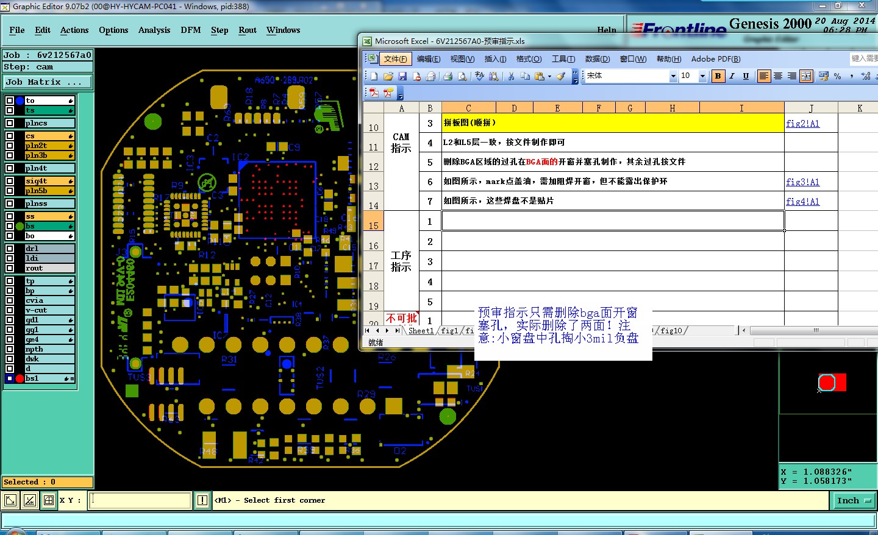878x535 pixels.
Task: Click first snap mode icon in bottom bar
Action: tap(10, 500)
